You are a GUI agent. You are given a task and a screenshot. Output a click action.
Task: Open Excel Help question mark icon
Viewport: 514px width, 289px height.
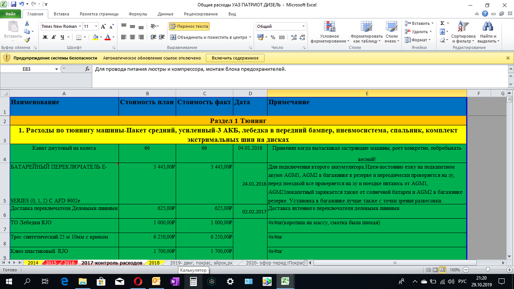[485, 14]
